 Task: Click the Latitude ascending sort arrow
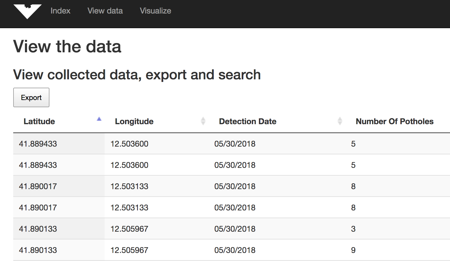pyautogui.click(x=99, y=119)
